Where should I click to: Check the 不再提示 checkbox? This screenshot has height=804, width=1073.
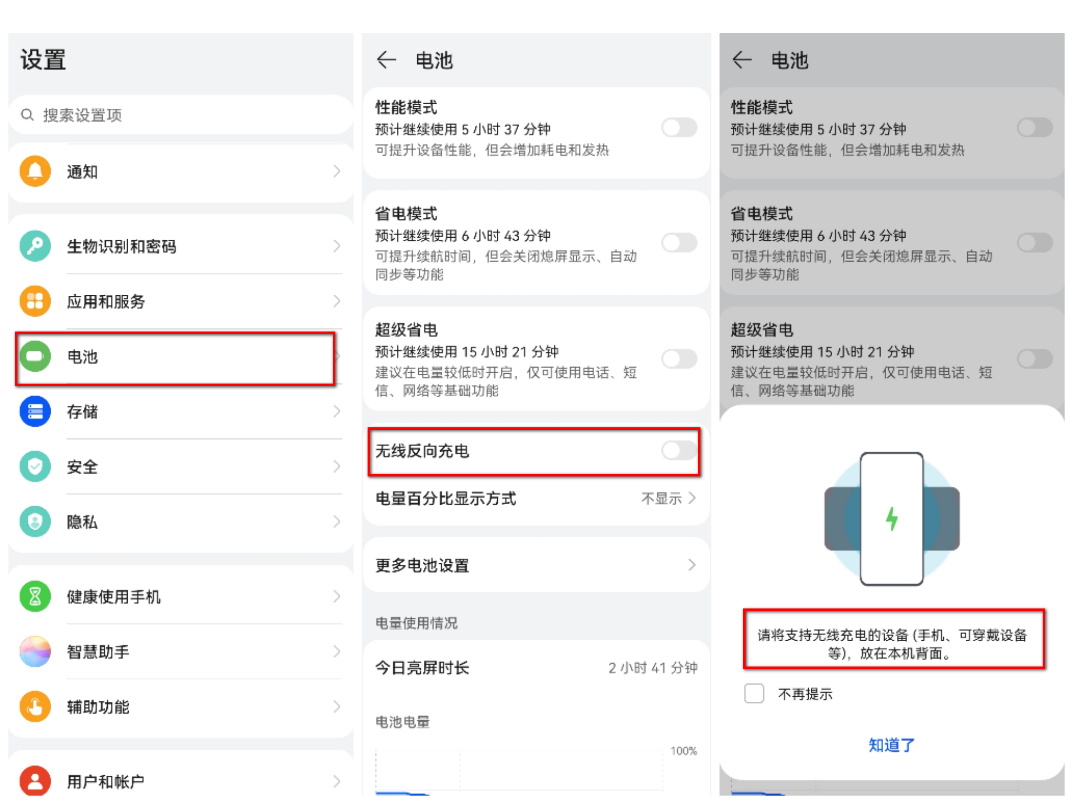pyautogui.click(x=754, y=694)
